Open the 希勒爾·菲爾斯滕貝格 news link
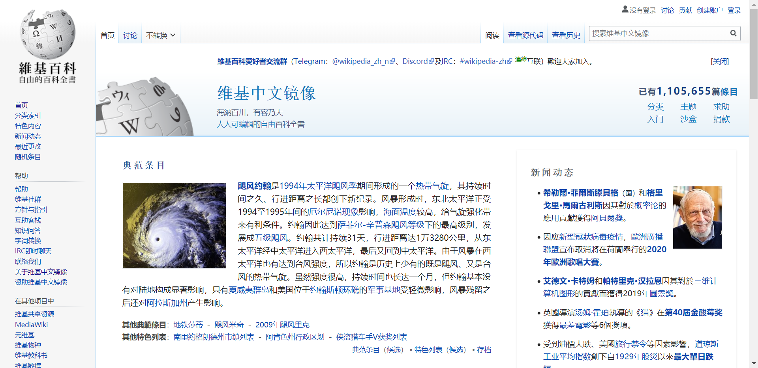The image size is (758, 368). 581,193
